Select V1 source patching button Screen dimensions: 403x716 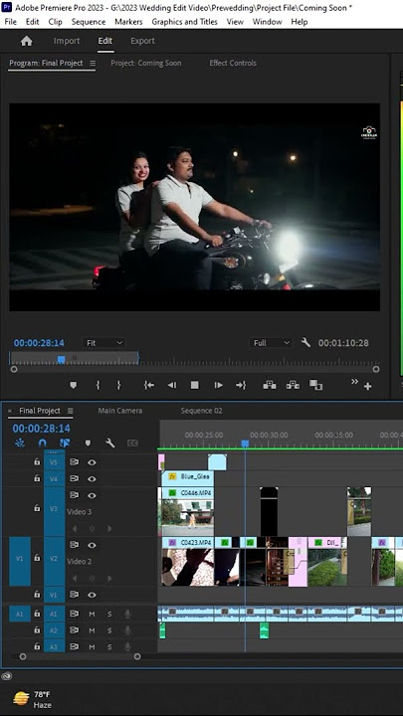coord(20,561)
